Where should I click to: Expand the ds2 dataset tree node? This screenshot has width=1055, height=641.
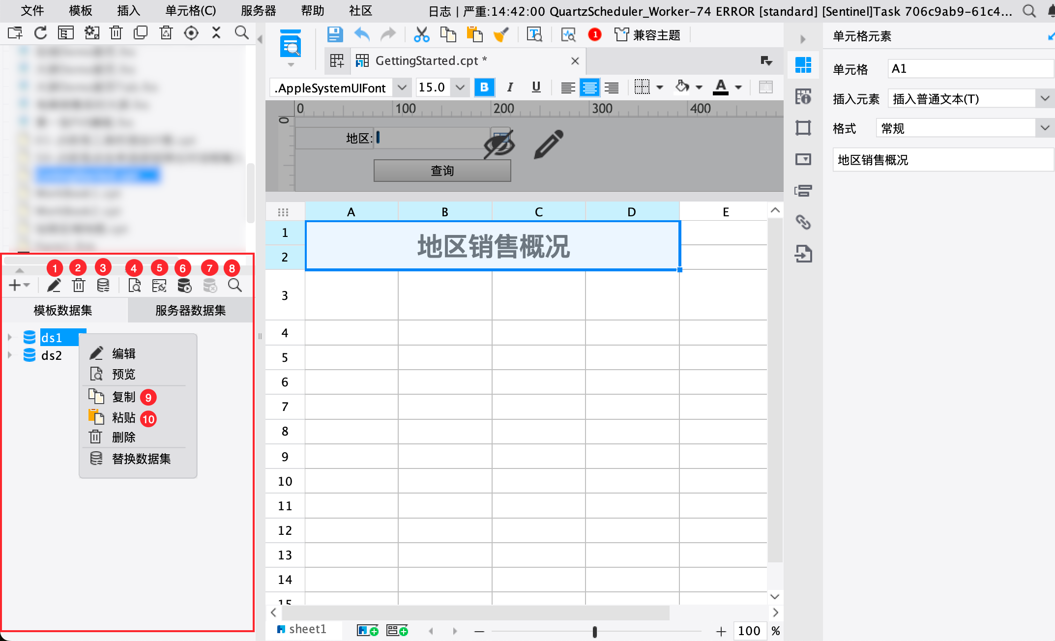tap(9, 355)
